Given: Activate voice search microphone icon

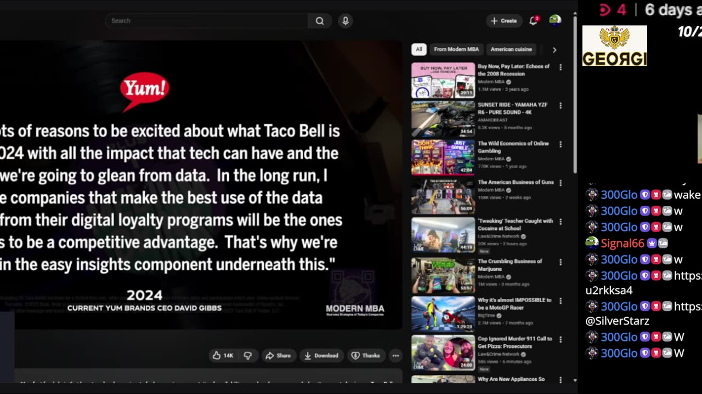Looking at the screenshot, I should 346,21.
